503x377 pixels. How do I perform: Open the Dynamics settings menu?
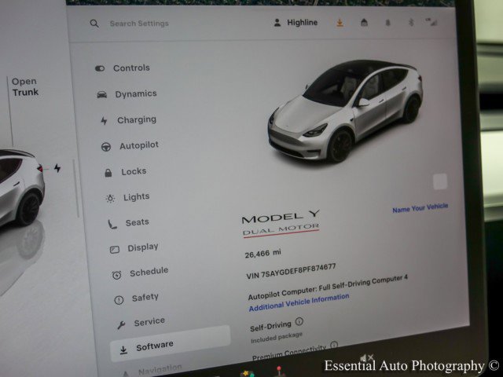pyautogui.click(x=127, y=94)
